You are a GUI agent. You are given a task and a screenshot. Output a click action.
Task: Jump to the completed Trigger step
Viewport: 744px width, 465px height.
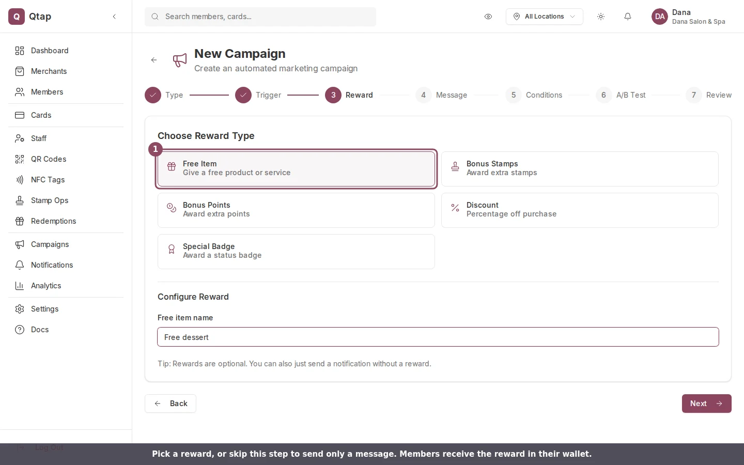258,95
